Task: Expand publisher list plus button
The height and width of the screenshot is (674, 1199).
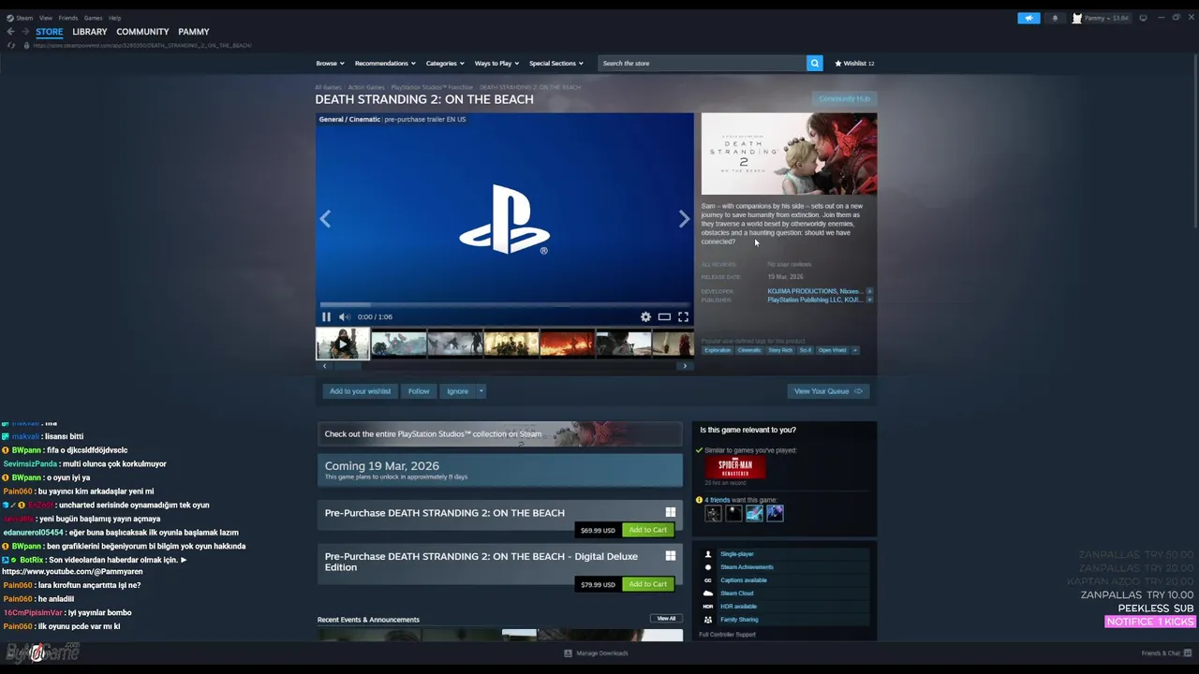Action: click(869, 300)
